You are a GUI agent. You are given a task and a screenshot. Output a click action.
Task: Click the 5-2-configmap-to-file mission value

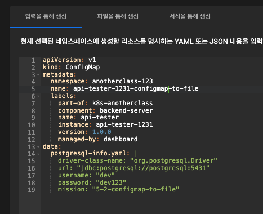click(136, 189)
